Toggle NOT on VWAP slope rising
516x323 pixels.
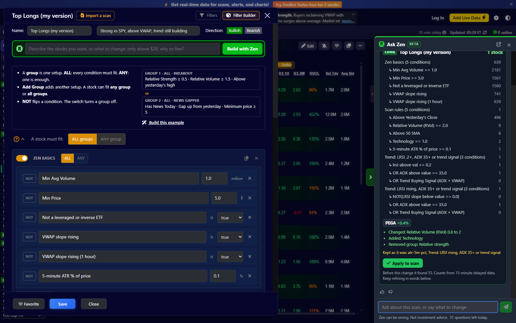pyautogui.click(x=29, y=237)
